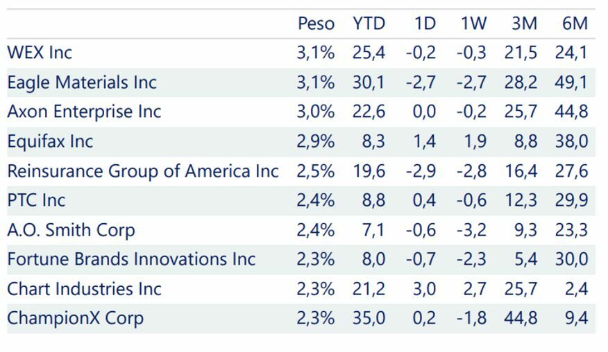
Task: Click the Peso column header
Action: 316,24
